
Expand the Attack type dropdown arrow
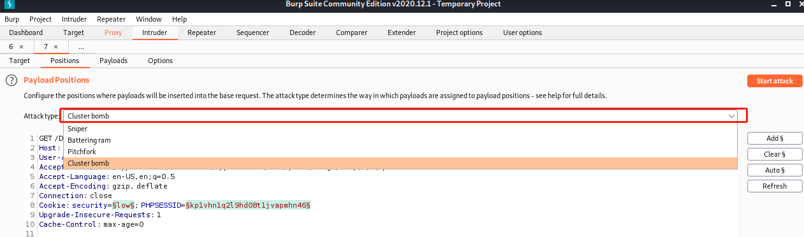(731, 116)
